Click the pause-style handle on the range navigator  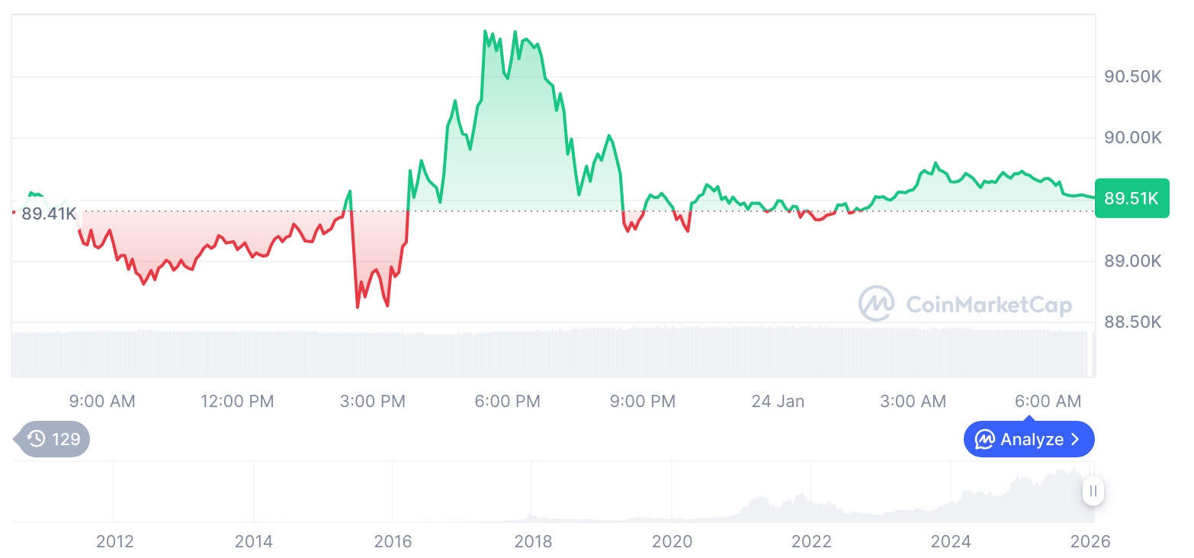point(1093,491)
